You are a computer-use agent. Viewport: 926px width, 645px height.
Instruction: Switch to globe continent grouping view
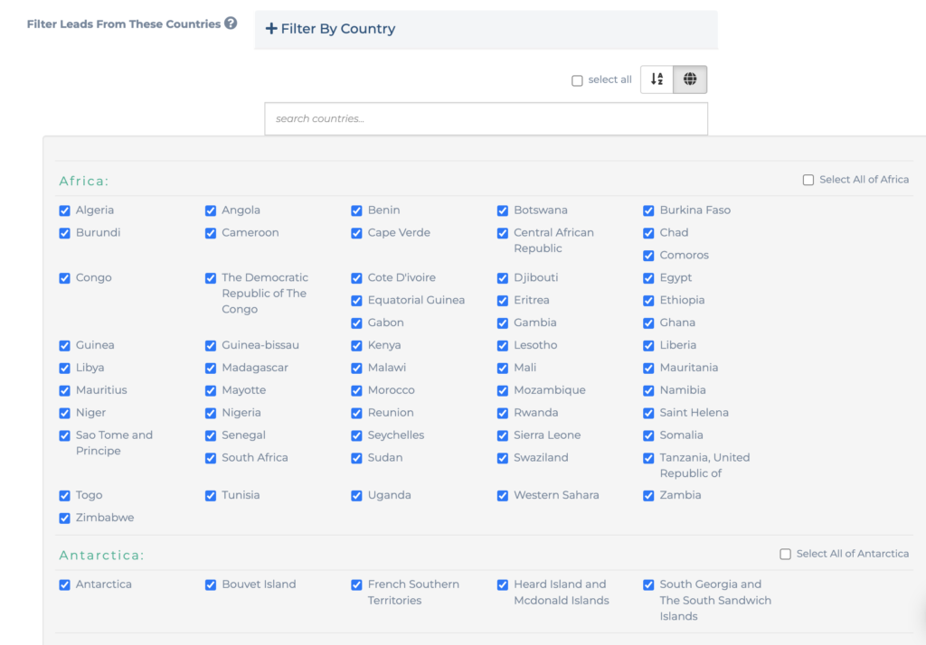(690, 79)
